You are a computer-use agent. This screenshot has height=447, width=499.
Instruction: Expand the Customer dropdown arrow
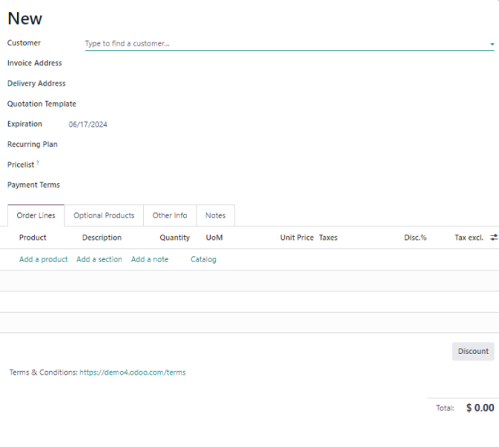492,44
